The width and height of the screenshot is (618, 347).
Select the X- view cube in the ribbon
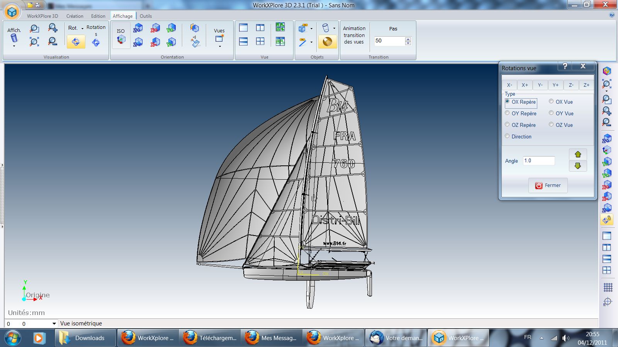[155, 42]
